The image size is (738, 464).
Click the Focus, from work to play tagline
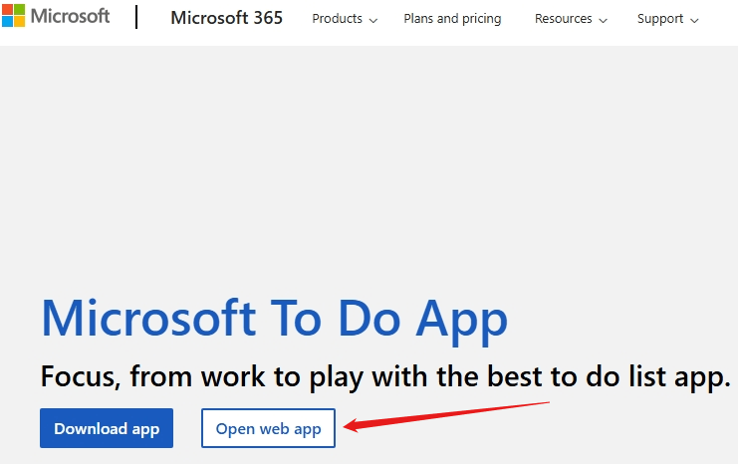click(385, 377)
